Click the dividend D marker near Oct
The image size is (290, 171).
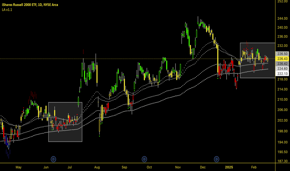coord(144,159)
